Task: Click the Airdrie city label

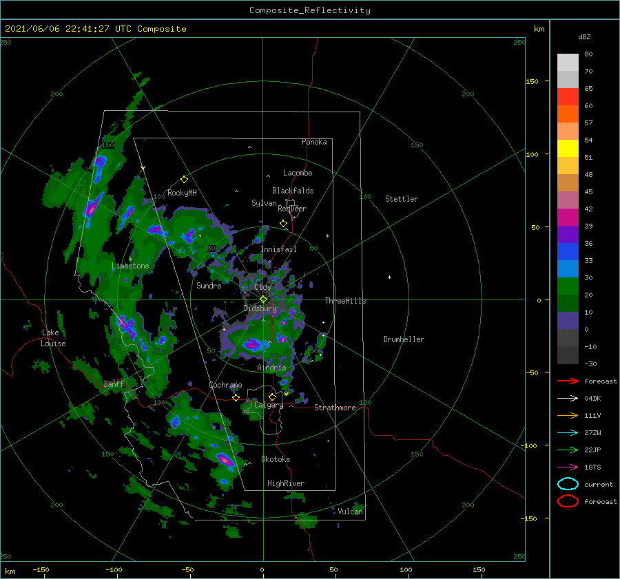Action: pos(271,368)
